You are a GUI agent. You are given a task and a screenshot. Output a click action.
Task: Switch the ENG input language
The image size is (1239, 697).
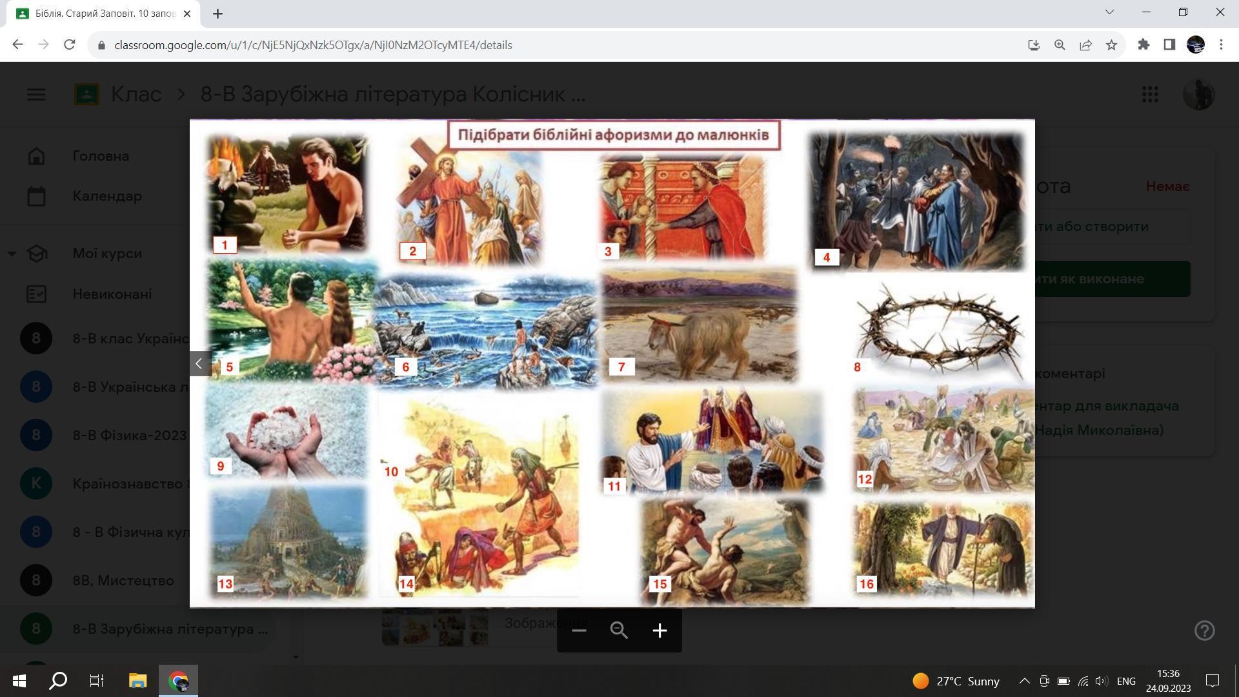1126,681
